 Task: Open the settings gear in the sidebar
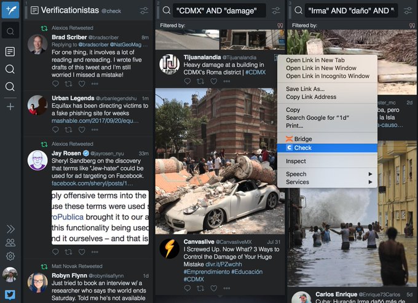tap(10, 256)
